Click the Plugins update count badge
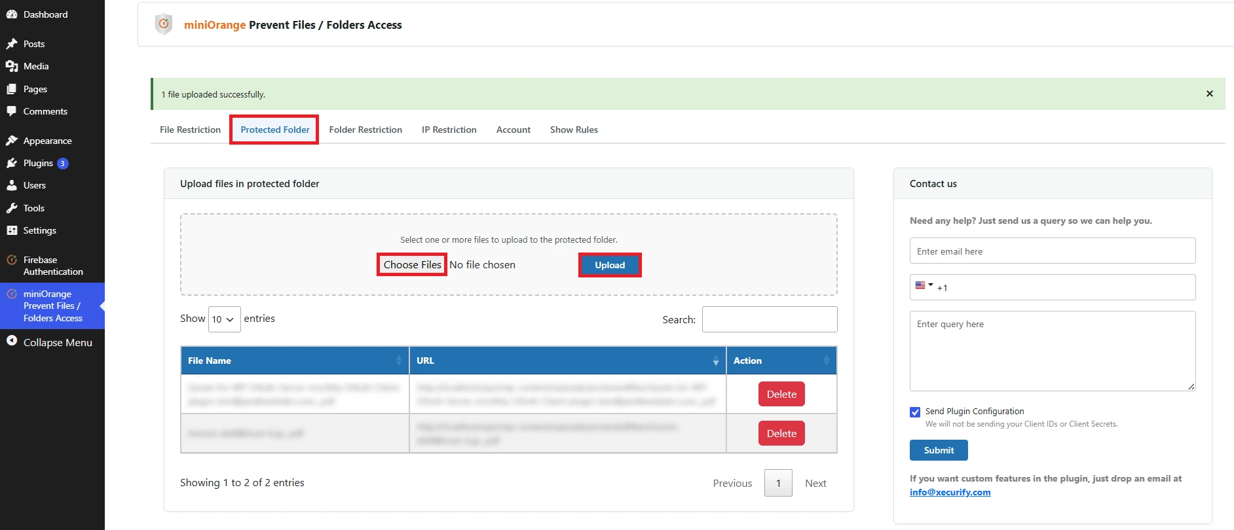 click(62, 164)
